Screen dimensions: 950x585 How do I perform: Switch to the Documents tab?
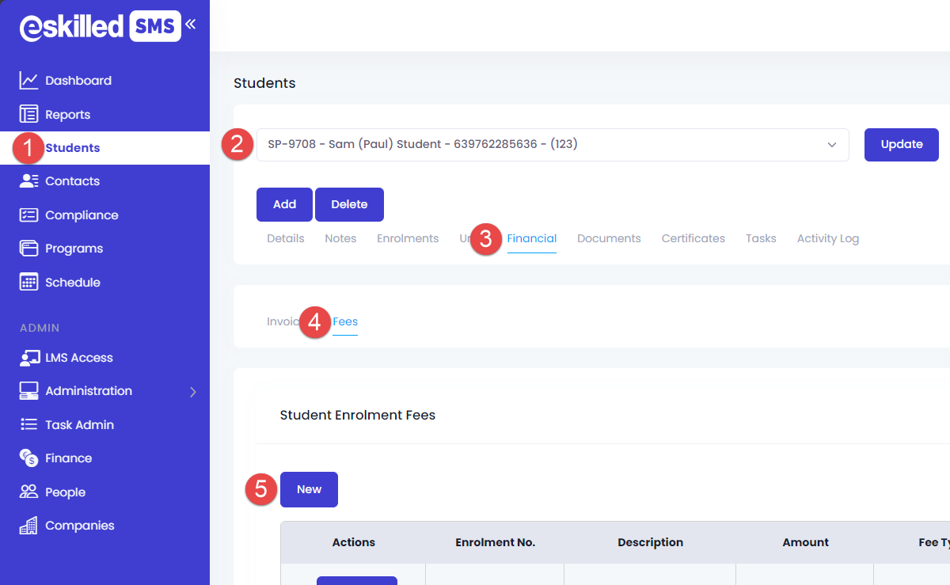(x=609, y=238)
